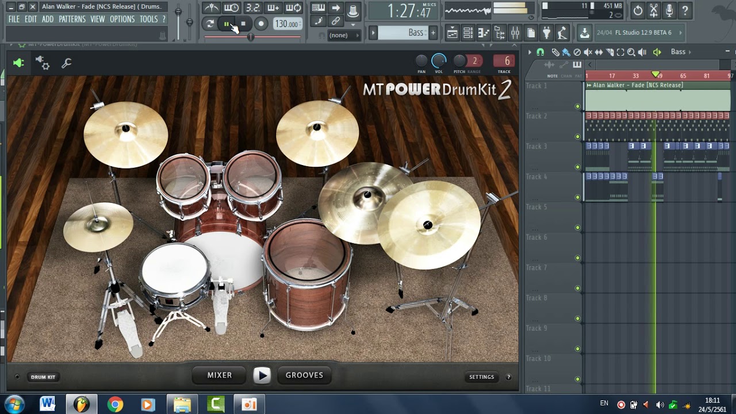Screen dimensions: 736x414
Task: Click the wrench settings icon in plugin wrapper
Action: click(67, 63)
